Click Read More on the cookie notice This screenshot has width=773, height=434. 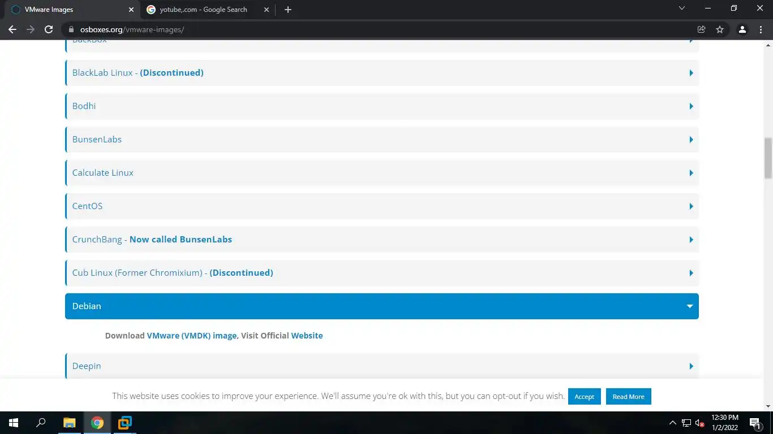pos(628,397)
